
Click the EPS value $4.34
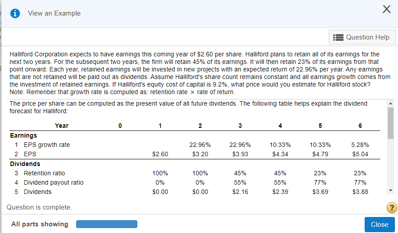tap(280, 154)
